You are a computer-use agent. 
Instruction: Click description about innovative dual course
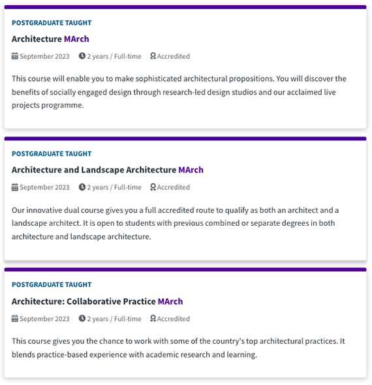pyautogui.click(x=176, y=223)
